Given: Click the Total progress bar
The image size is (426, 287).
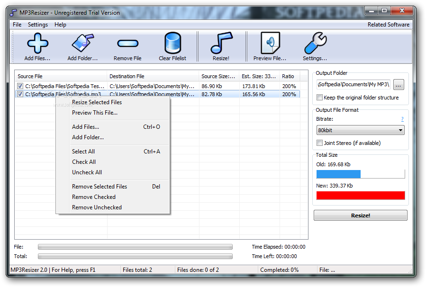Looking at the screenshot, I should [x=136, y=256].
